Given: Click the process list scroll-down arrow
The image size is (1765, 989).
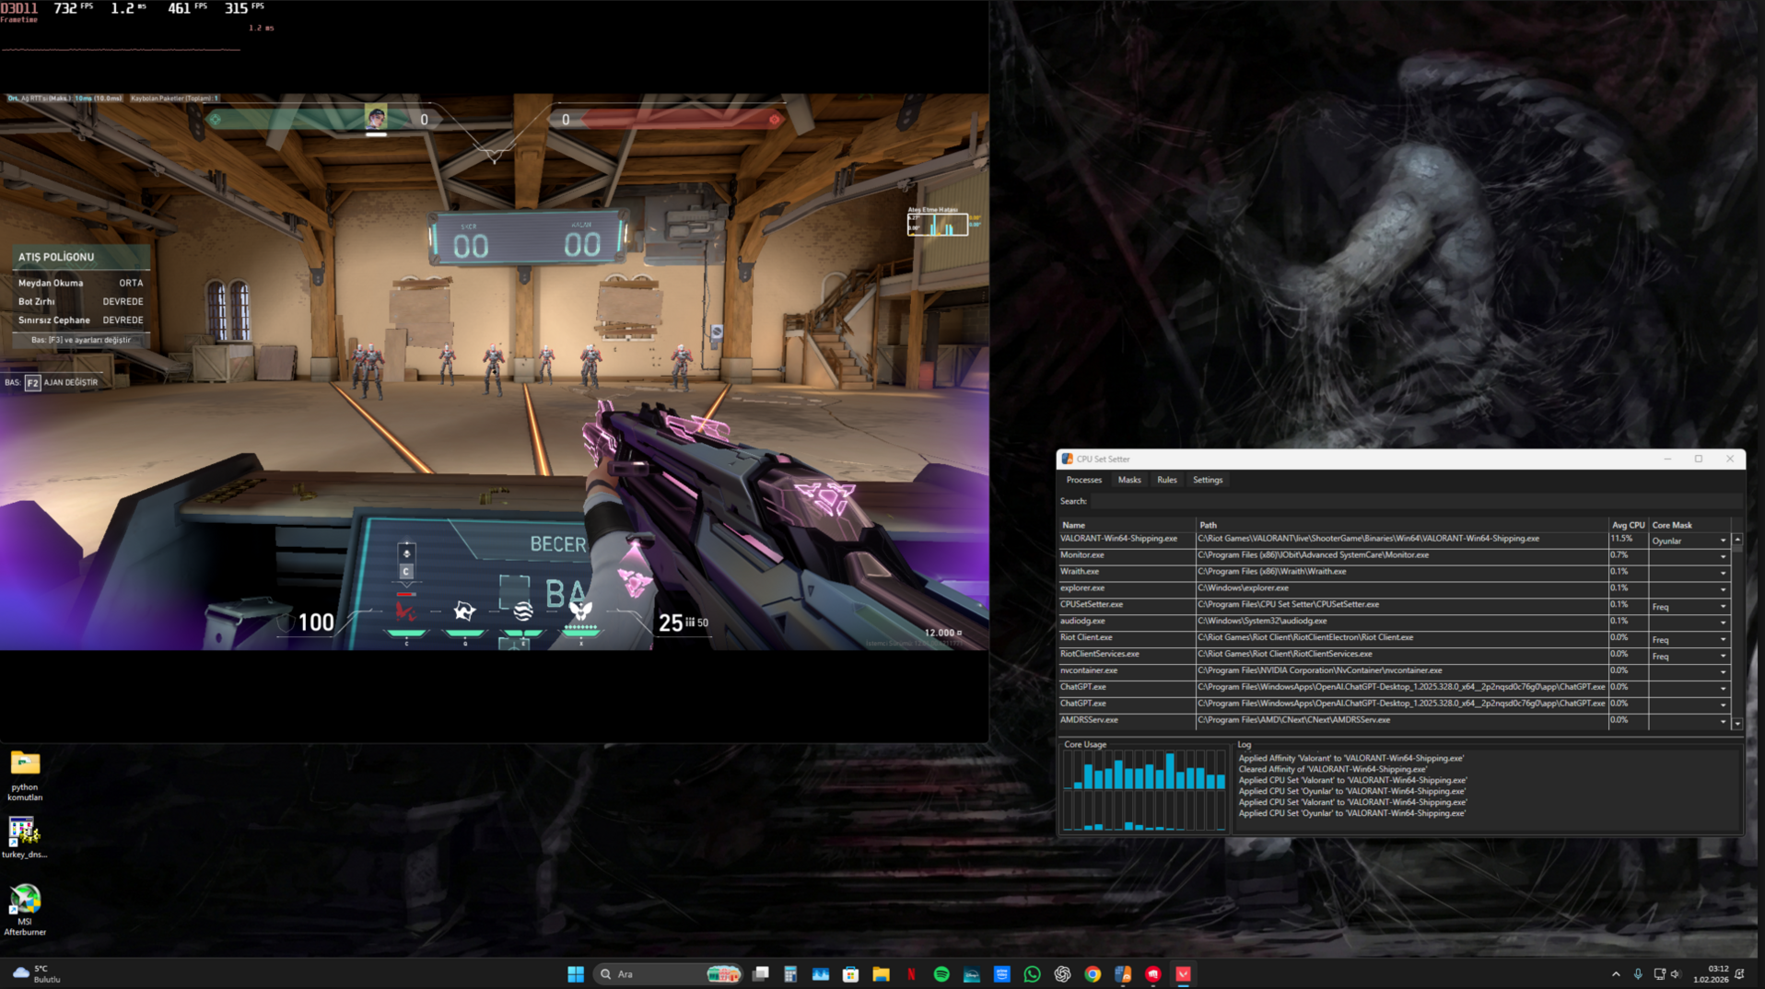Looking at the screenshot, I should click(1737, 724).
